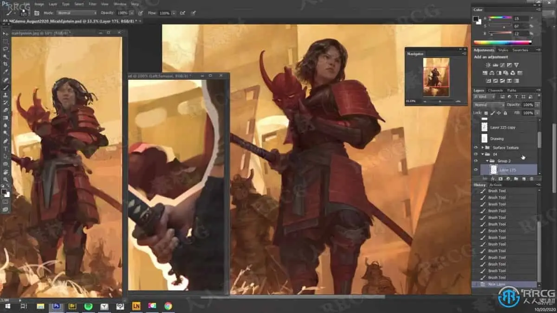The image size is (557, 313).
Task: Select the Hand tool
Action: 6,172
